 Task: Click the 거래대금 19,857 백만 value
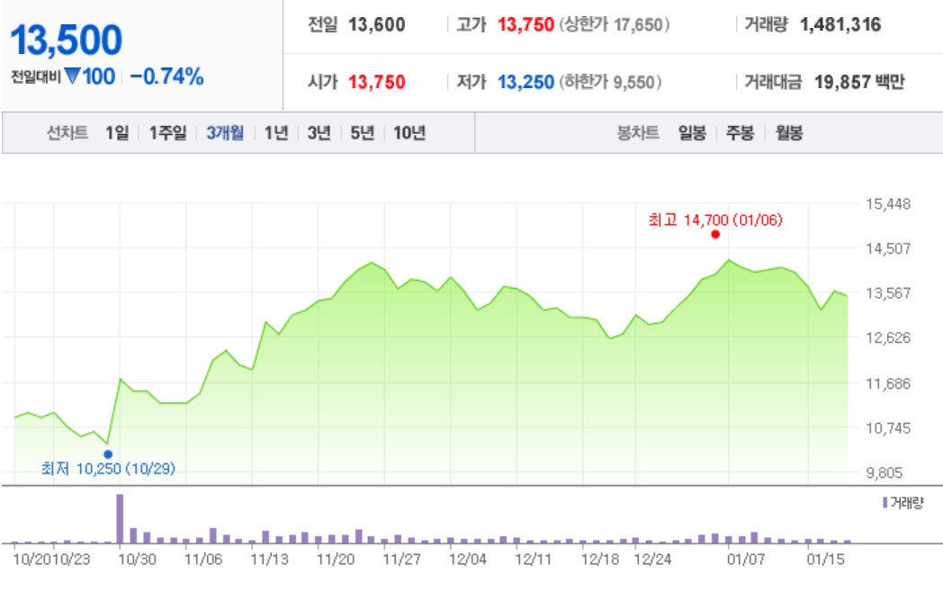pyautogui.click(x=859, y=82)
